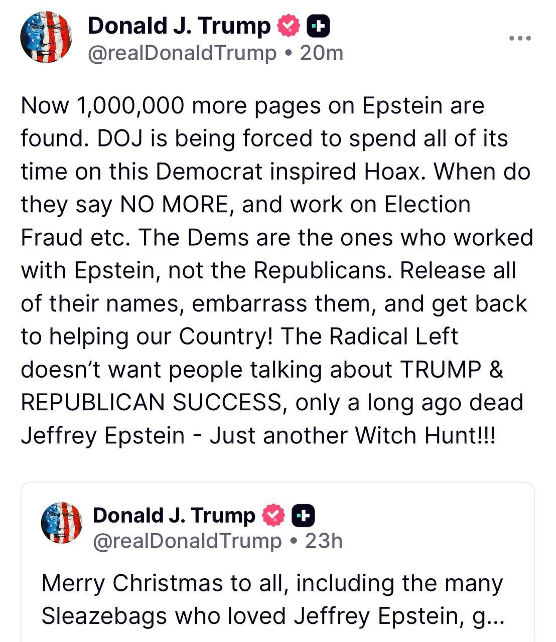Click the quoted post's "Donald J. Trump" name
Screen dimensions: 556x642
pyautogui.click(x=174, y=515)
